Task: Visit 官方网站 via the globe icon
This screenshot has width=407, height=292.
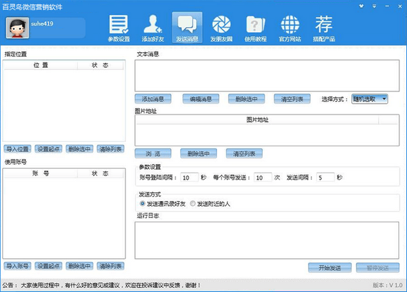Action: [x=290, y=27]
